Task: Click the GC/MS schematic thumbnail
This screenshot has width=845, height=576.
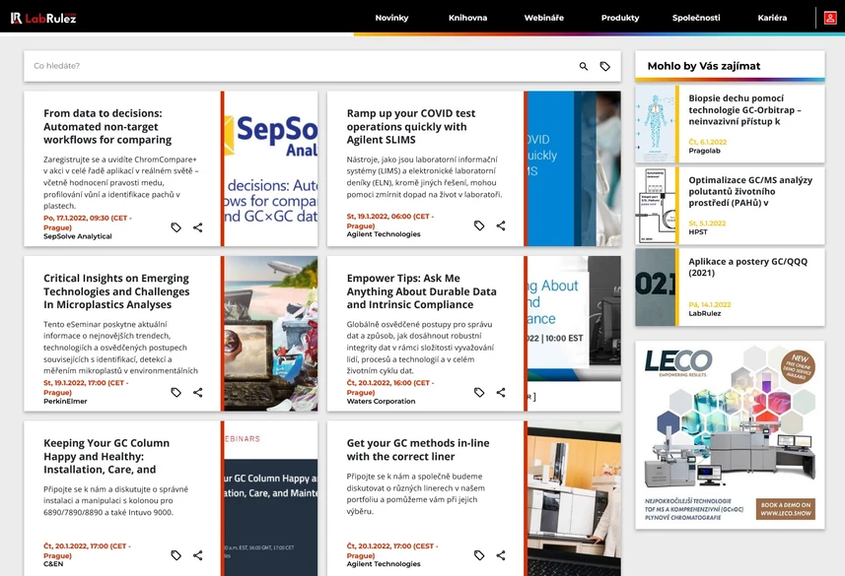Action: (656, 205)
